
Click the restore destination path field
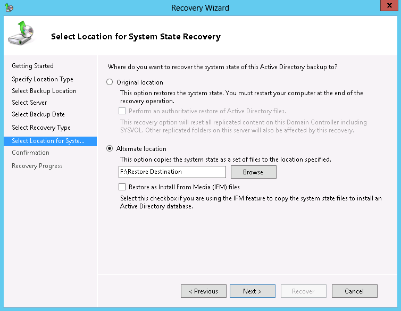172,172
